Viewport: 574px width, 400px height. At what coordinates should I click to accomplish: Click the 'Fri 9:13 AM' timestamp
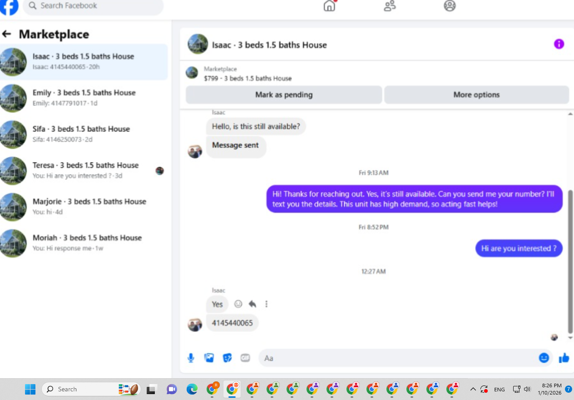374,173
